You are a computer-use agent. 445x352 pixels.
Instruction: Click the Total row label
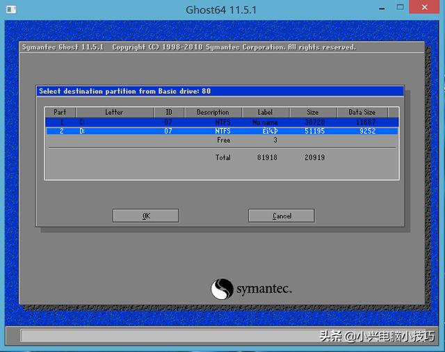223,157
